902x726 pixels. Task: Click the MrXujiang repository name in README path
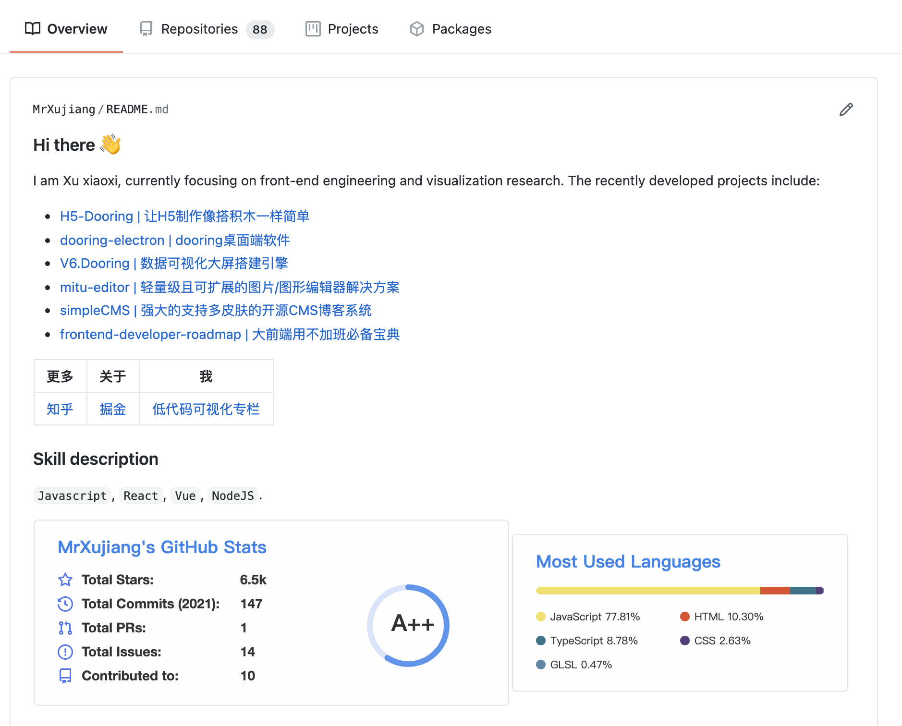(x=64, y=109)
